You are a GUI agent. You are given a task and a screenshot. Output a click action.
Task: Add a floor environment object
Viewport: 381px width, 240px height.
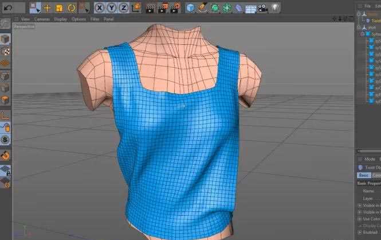click(251, 9)
